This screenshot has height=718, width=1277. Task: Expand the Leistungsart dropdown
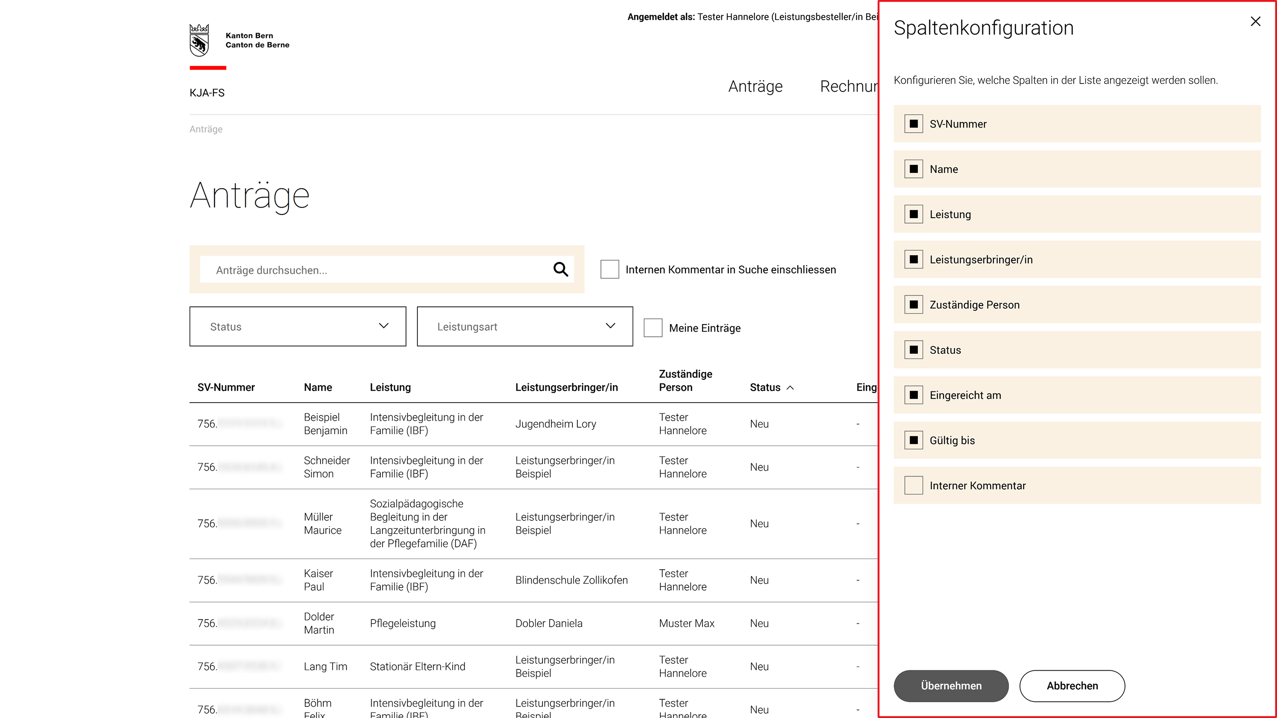525,327
